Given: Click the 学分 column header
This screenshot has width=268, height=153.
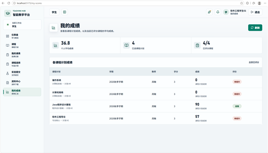Looking at the screenshot, I should pyautogui.click(x=176, y=72).
